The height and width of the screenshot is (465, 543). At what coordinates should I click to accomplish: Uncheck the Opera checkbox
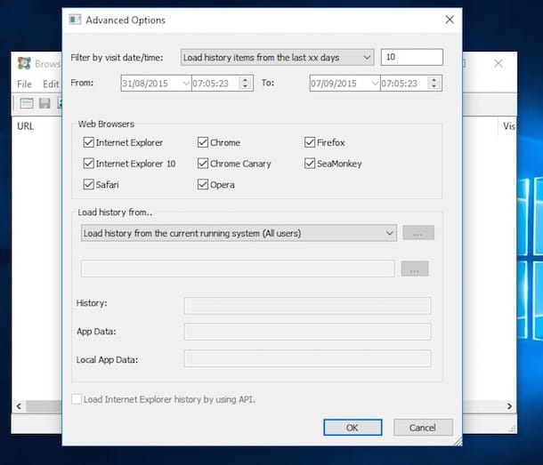pos(203,184)
